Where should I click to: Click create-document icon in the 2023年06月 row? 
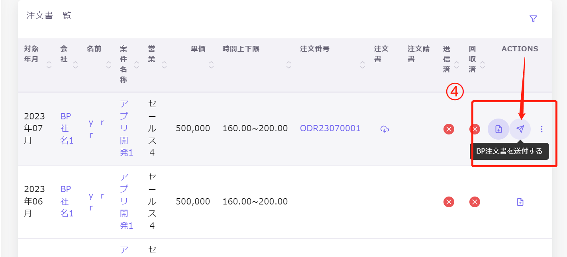pos(520,202)
